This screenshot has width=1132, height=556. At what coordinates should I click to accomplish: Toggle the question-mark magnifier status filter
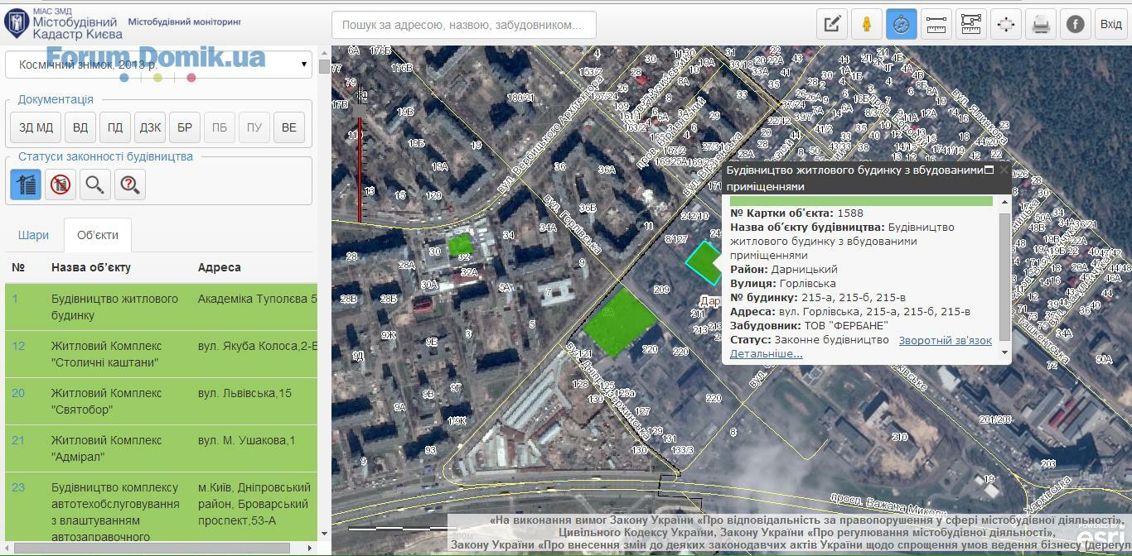click(130, 184)
